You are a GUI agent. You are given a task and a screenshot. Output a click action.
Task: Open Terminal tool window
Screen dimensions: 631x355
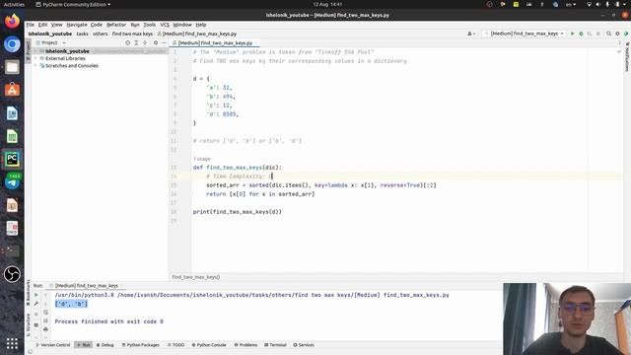275,345
